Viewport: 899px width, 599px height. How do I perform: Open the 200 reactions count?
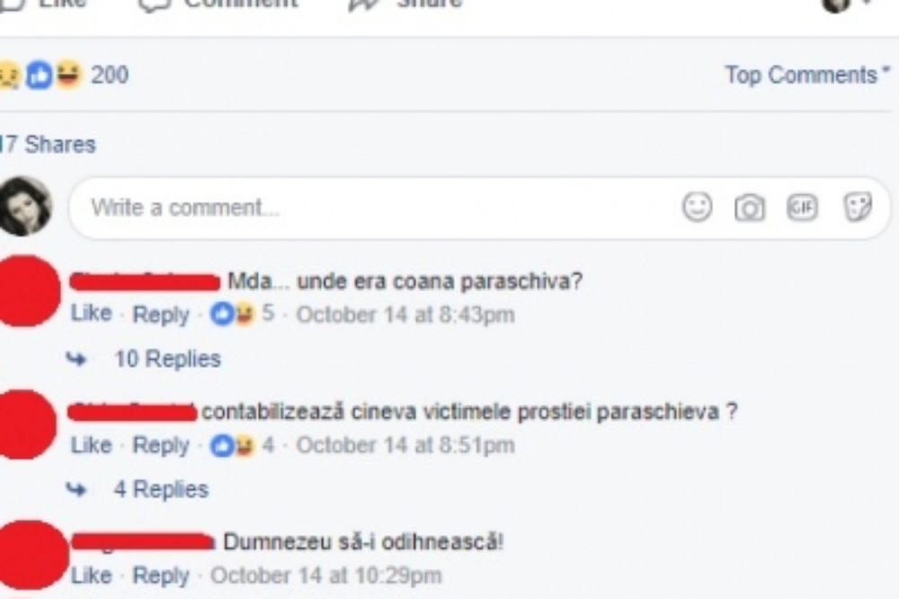[110, 75]
